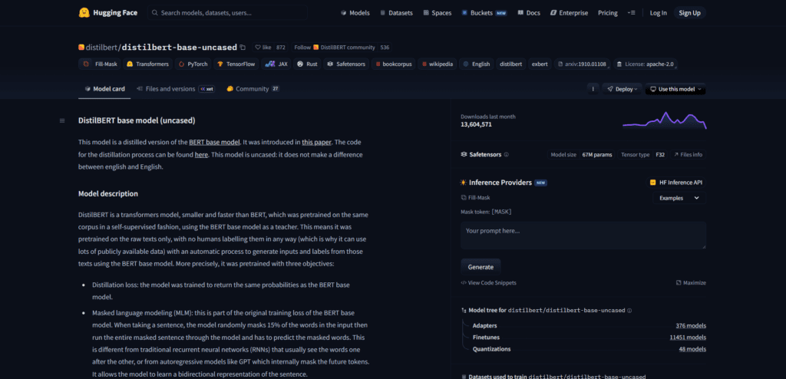Image resolution: width=786 pixels, height=379 pixels.
Task: Focus the search models, datasets, users field
Action: (227, 13)
